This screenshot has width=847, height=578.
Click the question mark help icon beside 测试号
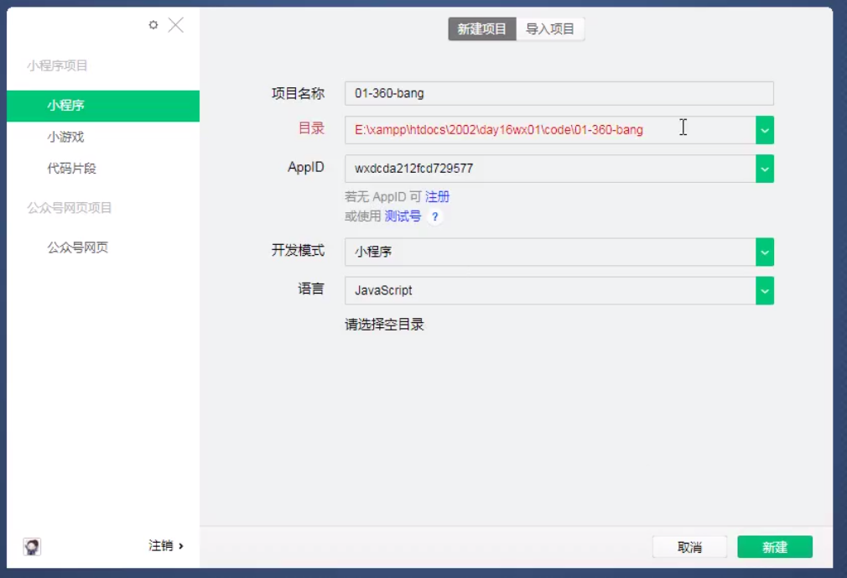coord(434,216)
